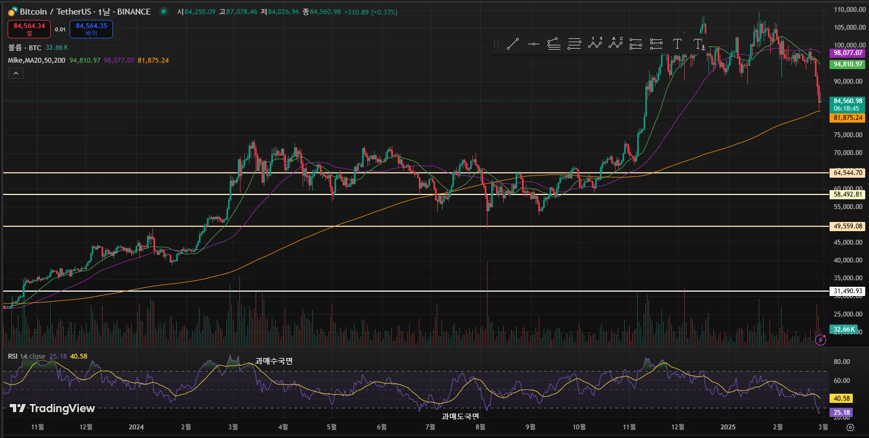Click the 58,492.81 horizontal line price label
The height and width of the screenshot is (438, 869).
click(x=848, y=194)
